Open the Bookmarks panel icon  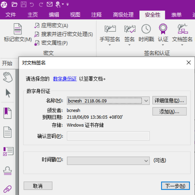click(8, 113)
